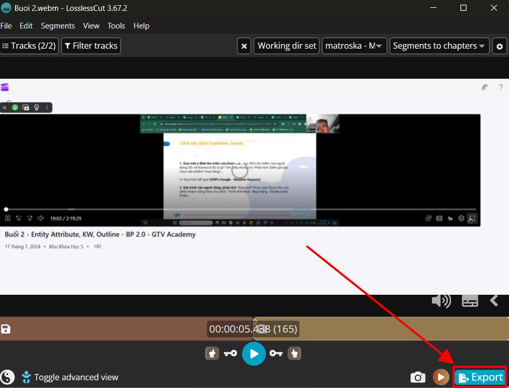Click the "HD" label under the title
This screenshot has width=509, height=388.
click(97, 246)
